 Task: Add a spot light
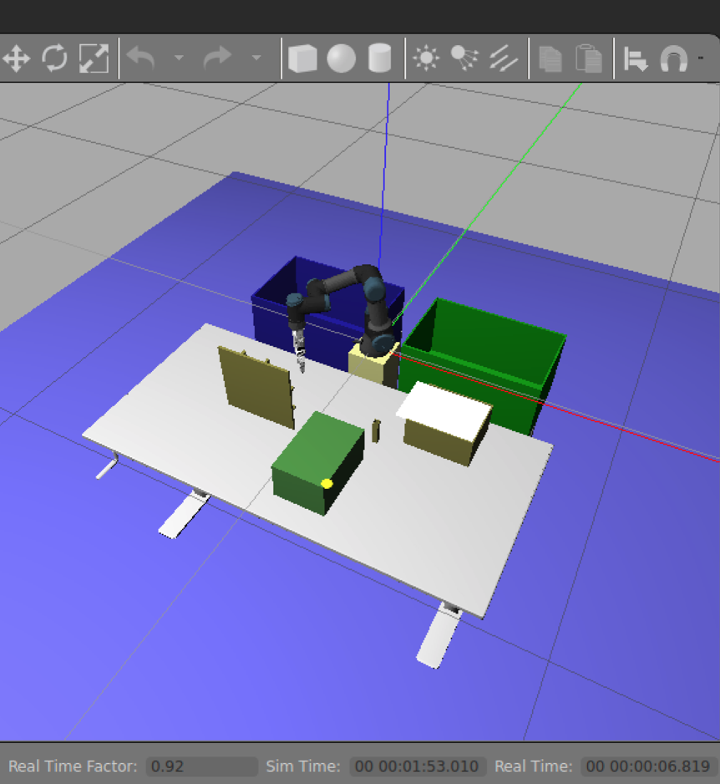click(x=464, y=59)
